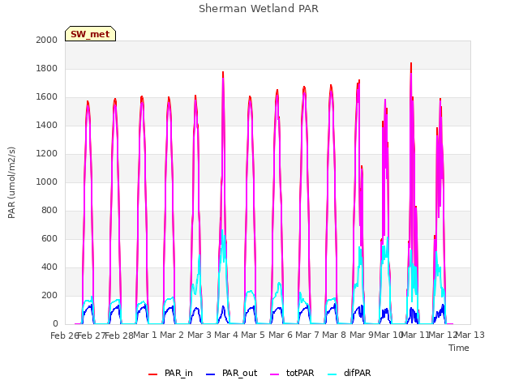This screenshot has height=389, width=519.
Task: Click the red PAR_in legend swatch
Action: [x=152, y=374]
